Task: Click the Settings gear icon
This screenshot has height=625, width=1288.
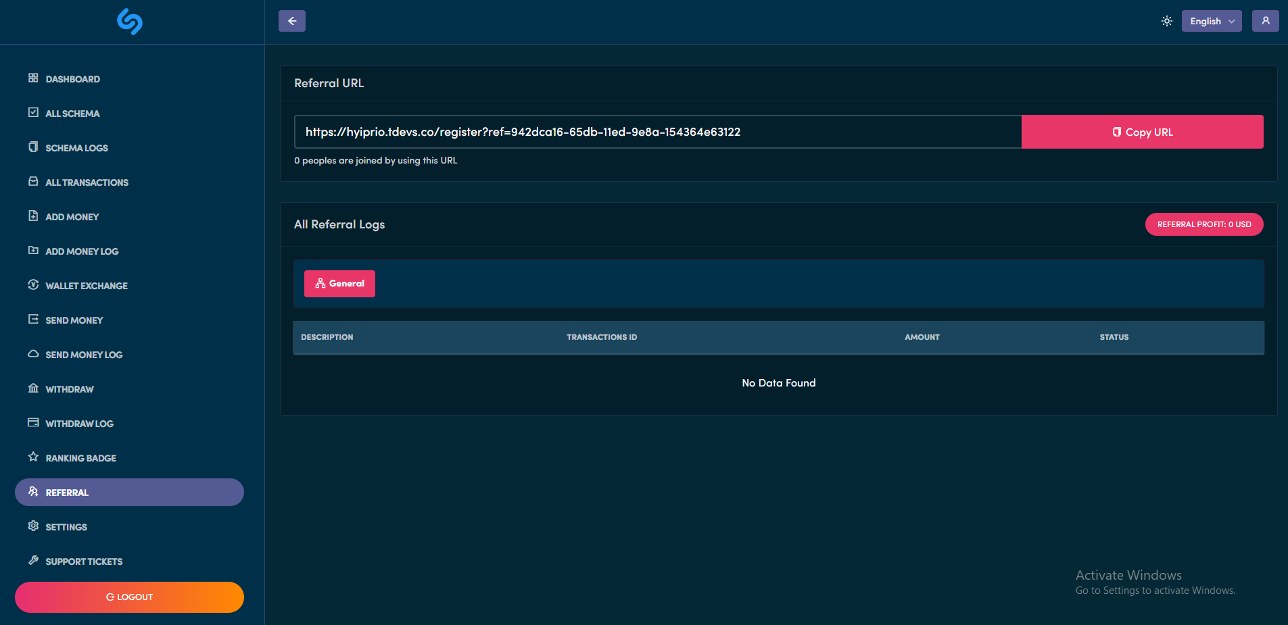Action: [33, 526]
